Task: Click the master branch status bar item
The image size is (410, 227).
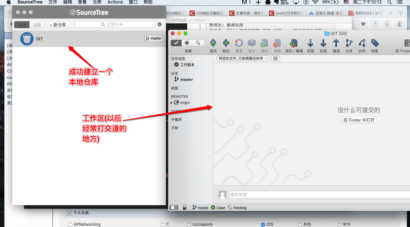Action: click(x=201, y=208)
